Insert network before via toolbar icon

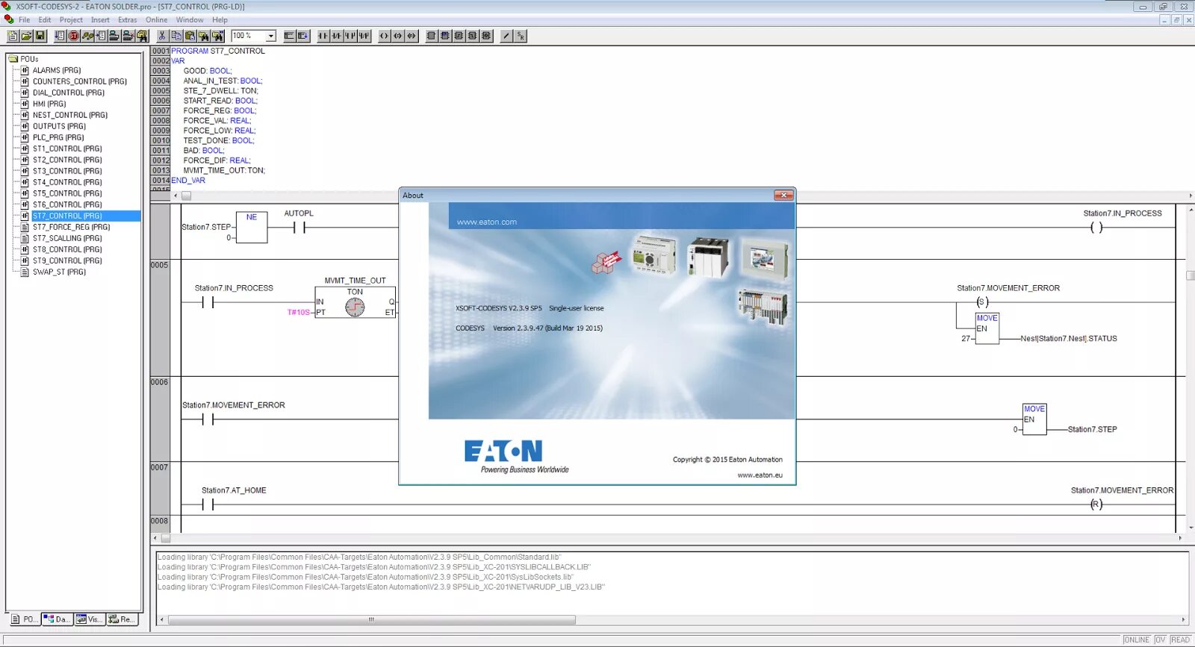pyautogui.click(x=289, y=36)
